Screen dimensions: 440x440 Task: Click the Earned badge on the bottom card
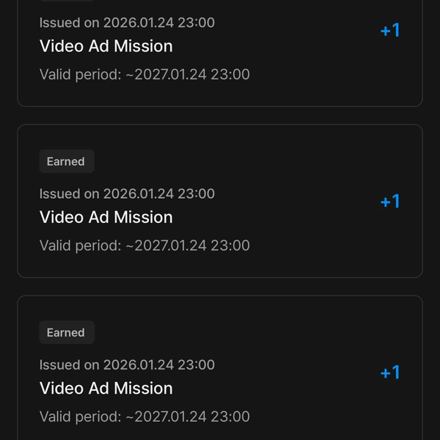(x=66, y=332)
